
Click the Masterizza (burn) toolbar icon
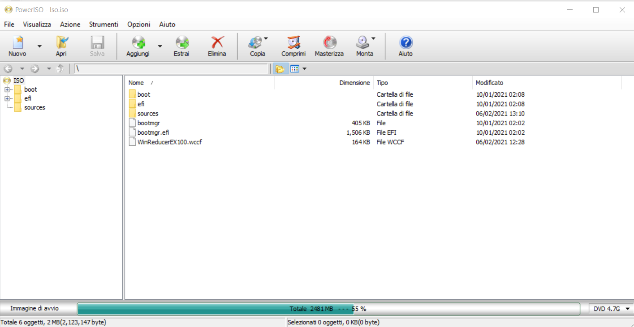pos(329,42)
